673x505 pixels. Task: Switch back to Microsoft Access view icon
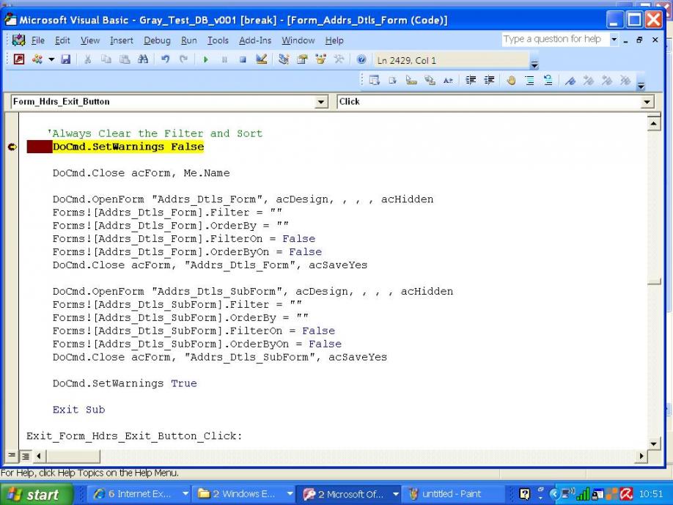pyautogui.click(x=19, y=59)
